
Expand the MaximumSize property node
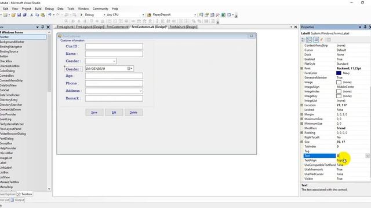pos(302,119)
